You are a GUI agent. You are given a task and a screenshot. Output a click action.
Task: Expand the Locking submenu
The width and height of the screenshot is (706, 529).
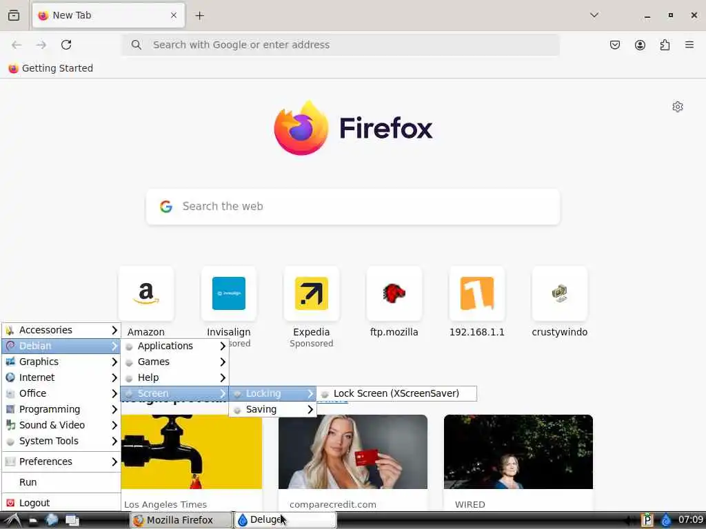(273, 393)
